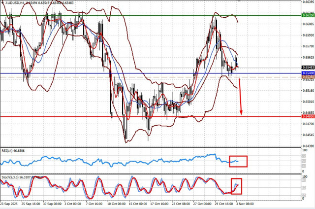Viewport: 315px width, 209px height.
Task: Click the 0.65780 price axis label
Action: (x=309, y=46)
